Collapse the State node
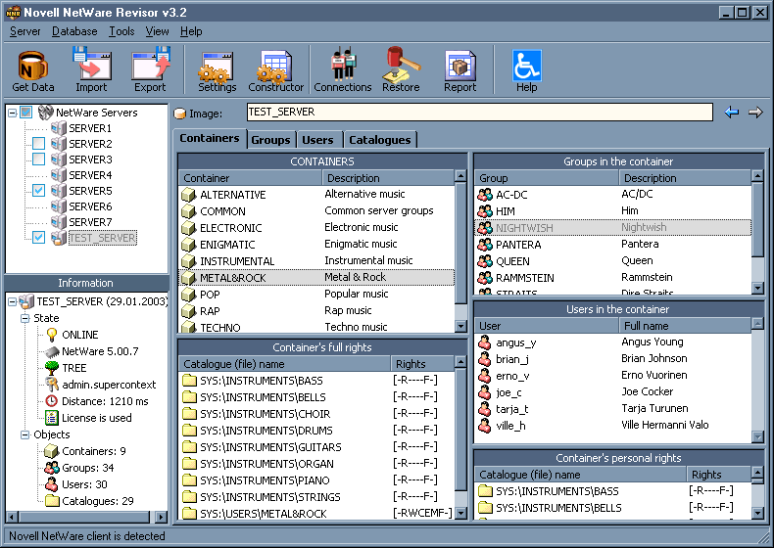774x548 pixels. (x=24, y=318)
